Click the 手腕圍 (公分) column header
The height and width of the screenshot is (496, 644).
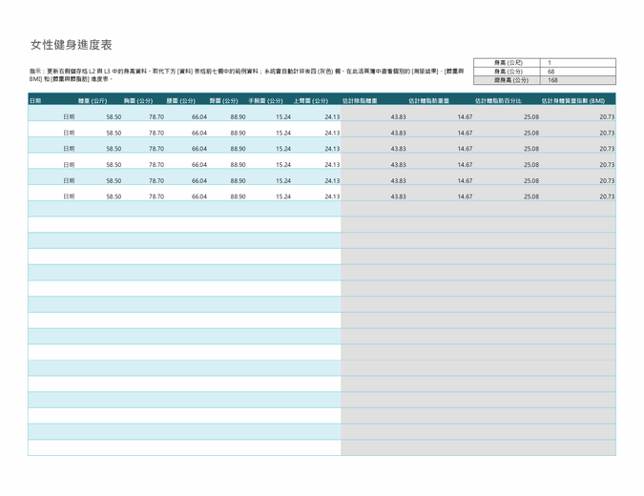pyautogui.click(x=266, y=100)
